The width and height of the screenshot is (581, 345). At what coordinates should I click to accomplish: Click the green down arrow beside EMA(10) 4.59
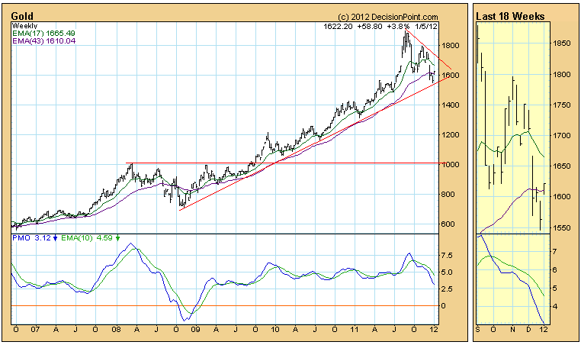click(118, 239)
